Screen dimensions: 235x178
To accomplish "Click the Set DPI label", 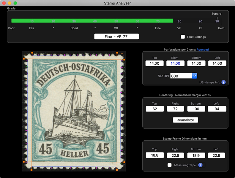I will point(163,76).
